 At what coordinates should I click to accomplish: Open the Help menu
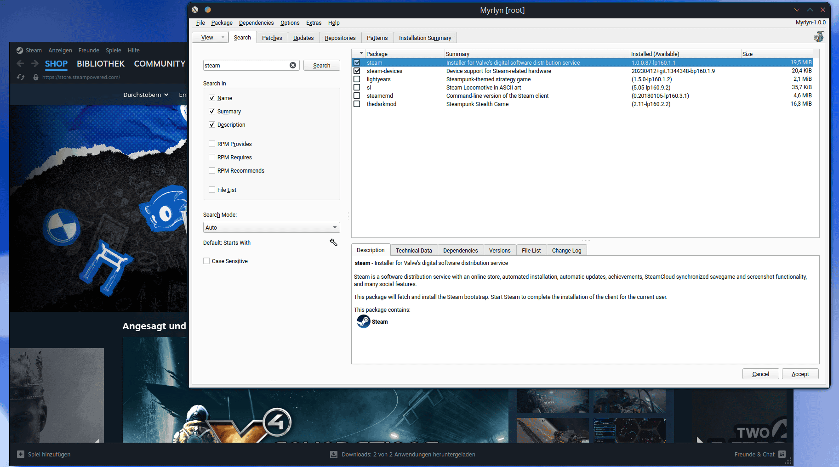click(x=334, y=23)
